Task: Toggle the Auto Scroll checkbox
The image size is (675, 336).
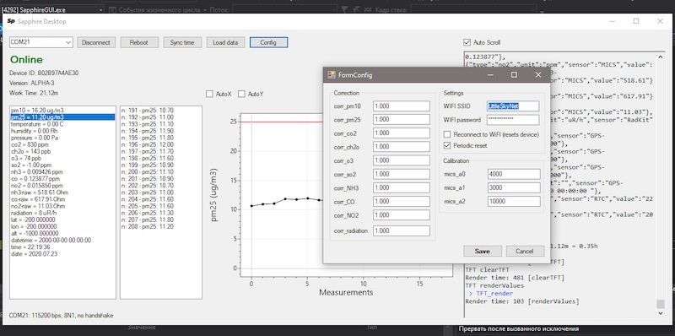Action: point(467,43)
